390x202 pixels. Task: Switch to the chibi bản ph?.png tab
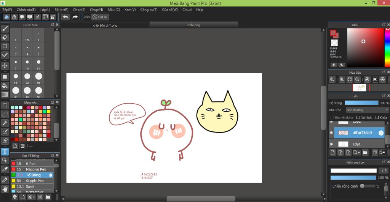pos(105,25)
